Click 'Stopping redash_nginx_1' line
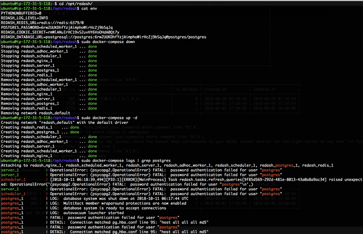Image resolution: width=363 pixels, height=234 pixels. (x=49, y=61)
